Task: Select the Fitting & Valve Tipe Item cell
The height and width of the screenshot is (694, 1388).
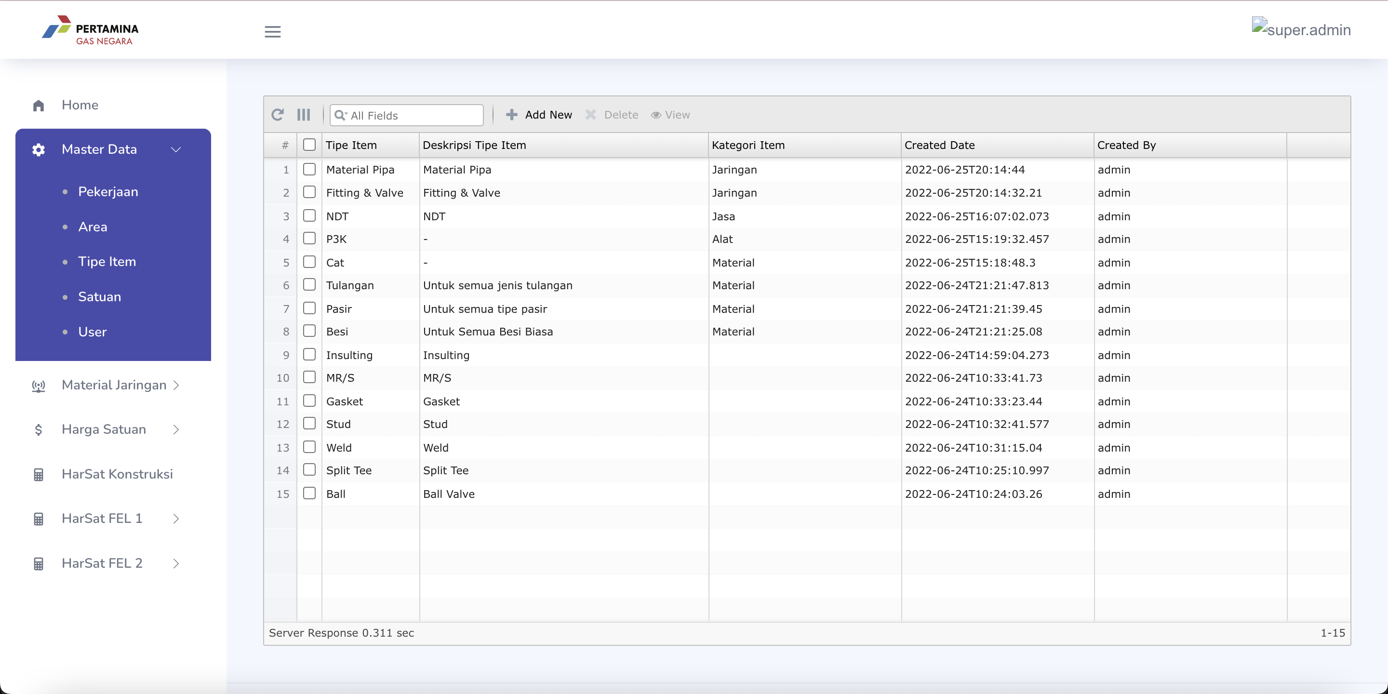Action: [x=370, y=193]
